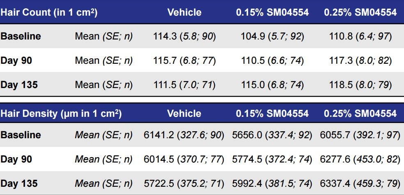Image resolution: width=404 pixels, height=195 pixels.
Task: Click Day 135 row label in Hair Count table
Action: 19,85
